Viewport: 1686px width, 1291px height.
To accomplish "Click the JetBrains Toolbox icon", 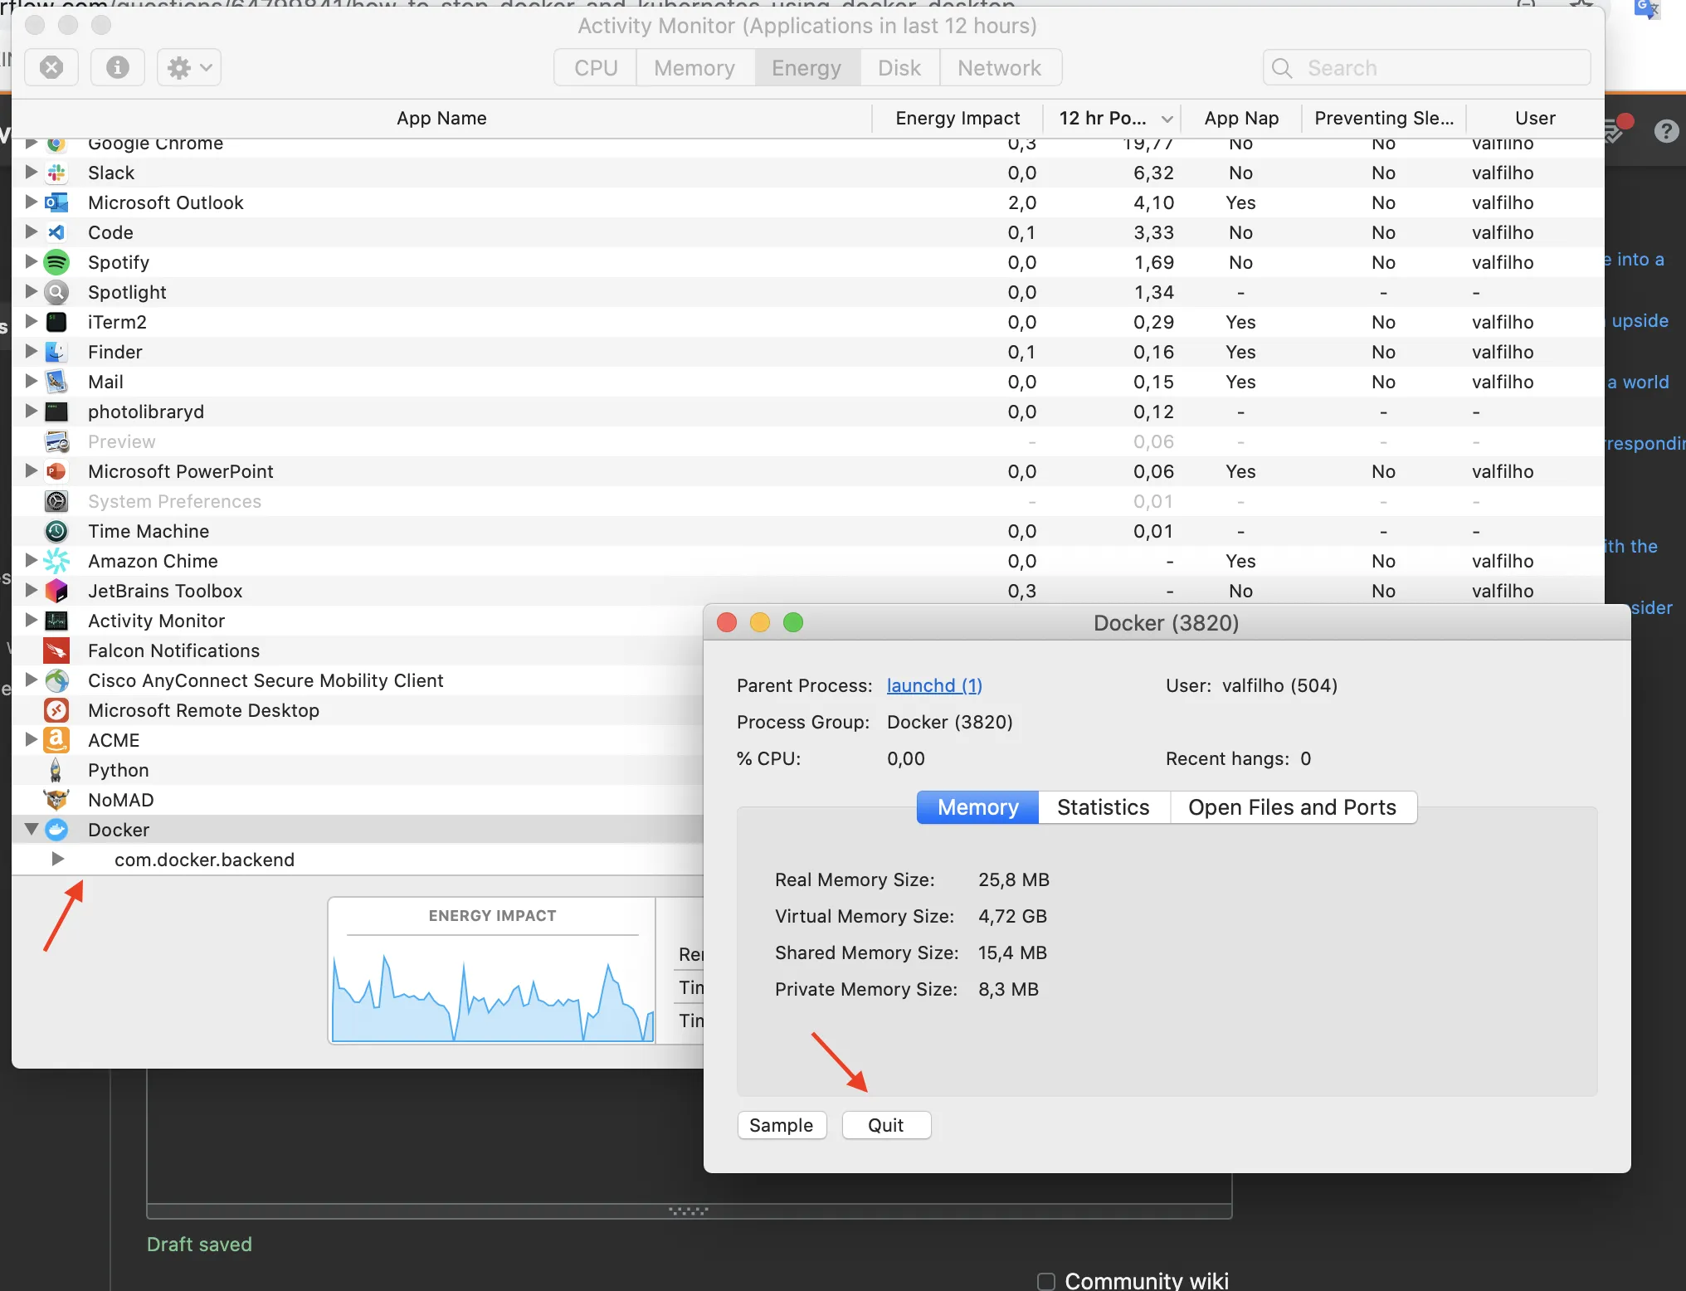I will (56, 591).
